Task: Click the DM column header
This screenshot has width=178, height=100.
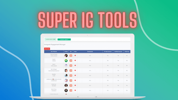Action: 71,52
